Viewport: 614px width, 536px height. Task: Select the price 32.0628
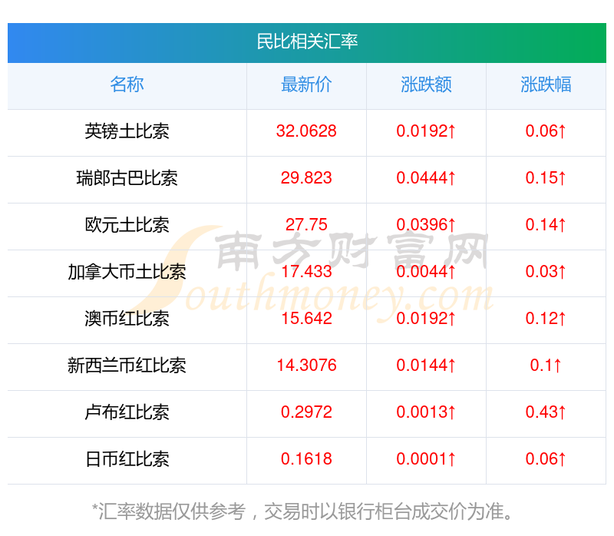coord(306,131)
